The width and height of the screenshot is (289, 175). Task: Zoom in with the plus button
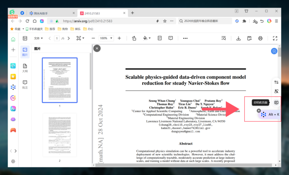119,38
